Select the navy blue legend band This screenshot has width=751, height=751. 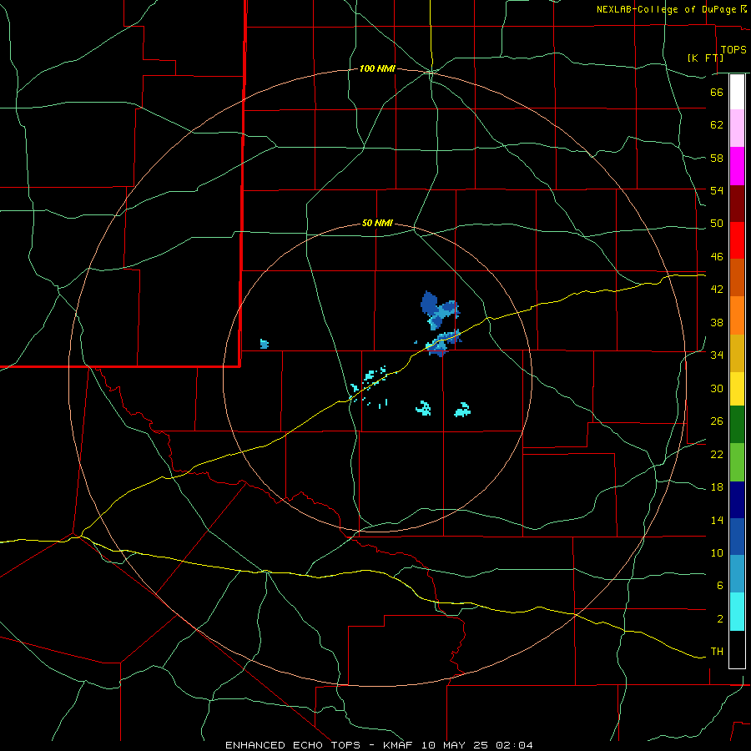[x=737, y=500]
